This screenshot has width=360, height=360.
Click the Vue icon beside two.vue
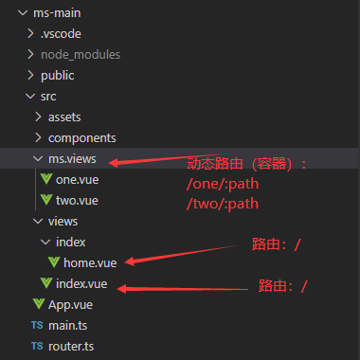(x=46, y=200)
